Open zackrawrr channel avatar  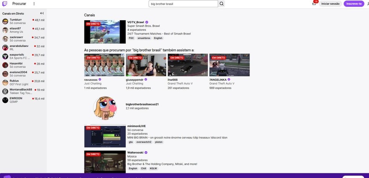5,39
